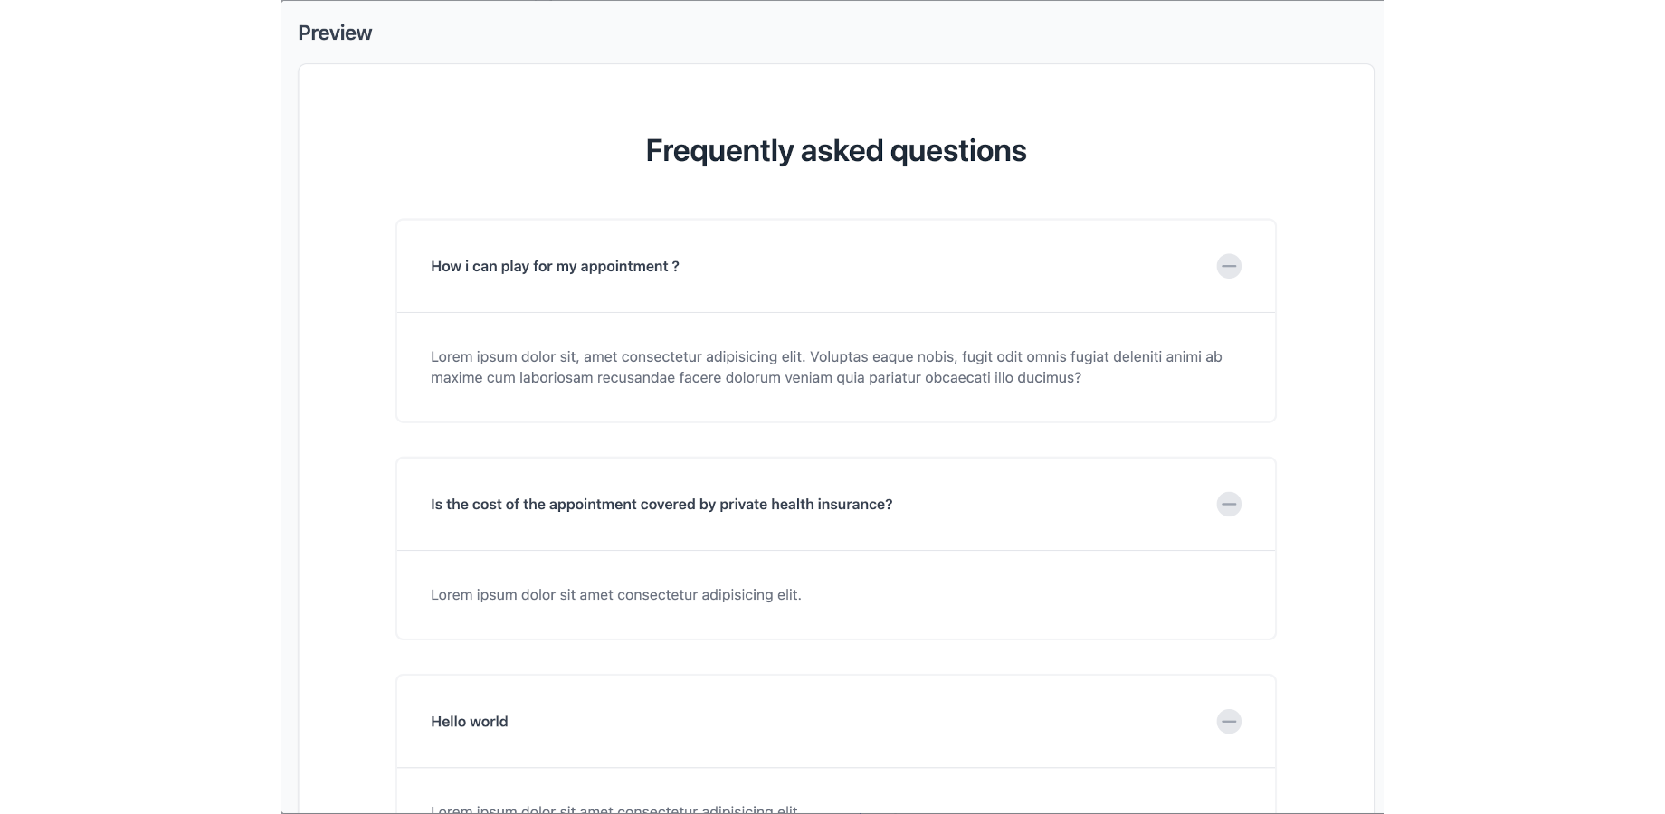Click the 'Preview' section label
Image resolution: width=1665 pixels, height=814 pixels.
pyautogui.click(x=335, y=33)
